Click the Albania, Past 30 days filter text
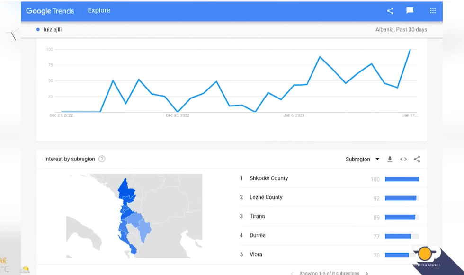This screenshot has width=464, height=275. 401,30
